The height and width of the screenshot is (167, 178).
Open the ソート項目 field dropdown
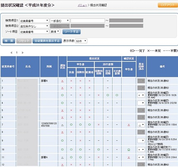(34, 32)
